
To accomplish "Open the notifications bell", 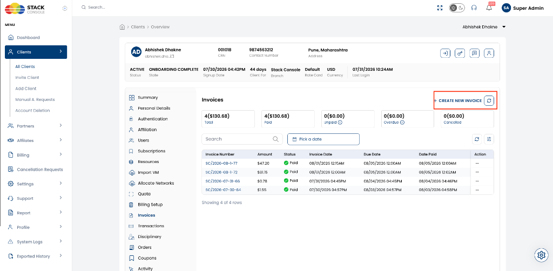I will tap(489, 8).
